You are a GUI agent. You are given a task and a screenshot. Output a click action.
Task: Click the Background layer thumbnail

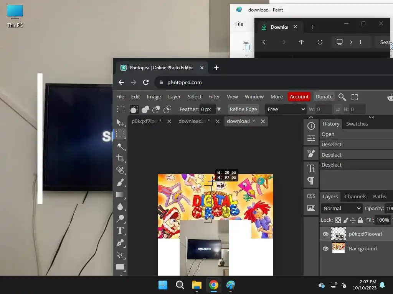pos(339,248)
